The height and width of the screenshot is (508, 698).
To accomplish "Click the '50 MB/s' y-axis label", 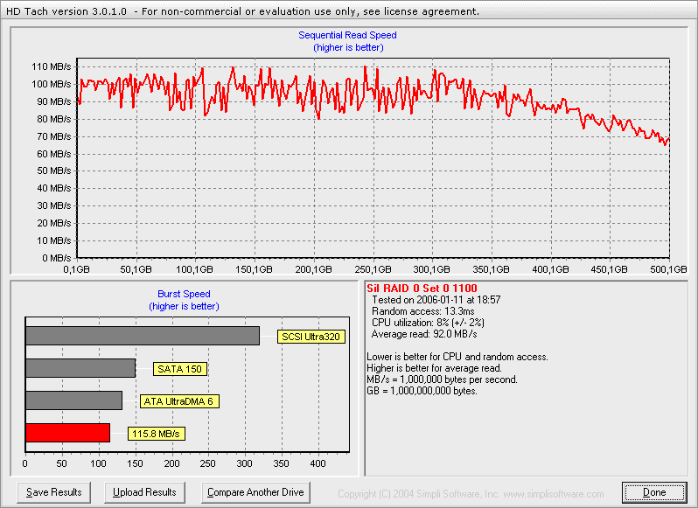I will click(x=54, y=170).
